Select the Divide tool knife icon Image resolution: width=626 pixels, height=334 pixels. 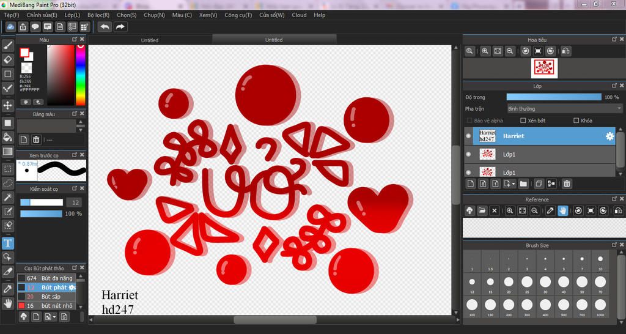7,272
